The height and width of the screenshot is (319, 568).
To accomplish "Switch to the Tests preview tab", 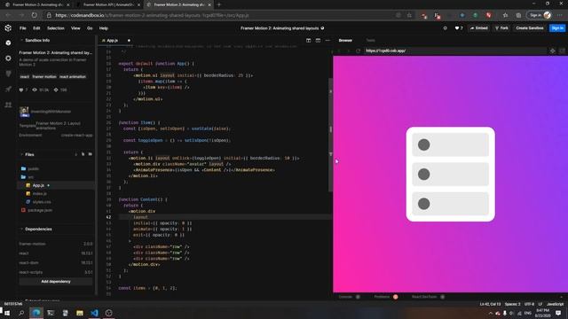I will (370, 41).
